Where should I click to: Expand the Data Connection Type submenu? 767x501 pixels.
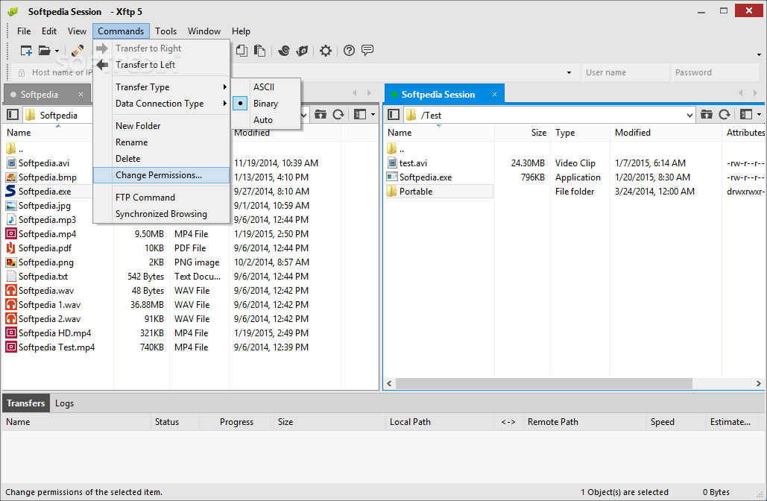(x=162, y=104)
